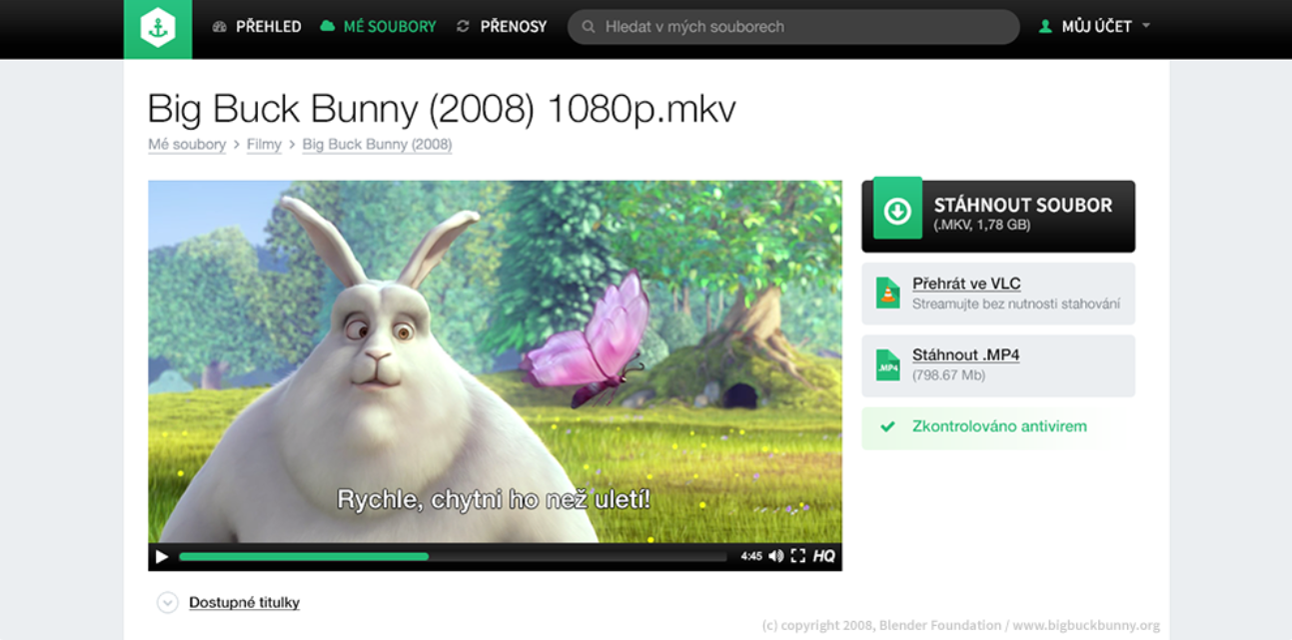The width and height of the screenshot is (1292, 640).
Task: Click the green download arrow icon
Action: tap(897, 211)
